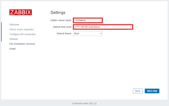Click the Next step button
The height and width of the screenshot is (106, 169).
tap(152, 91)
